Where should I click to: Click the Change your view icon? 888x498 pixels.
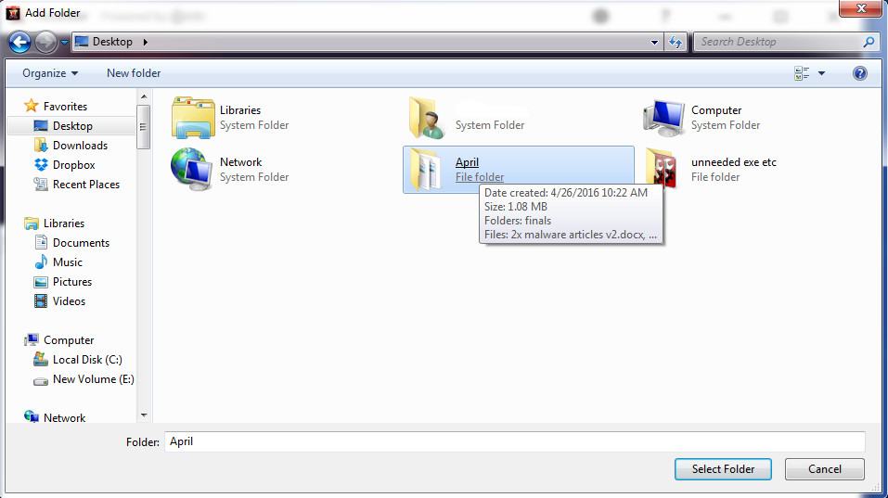802,73
